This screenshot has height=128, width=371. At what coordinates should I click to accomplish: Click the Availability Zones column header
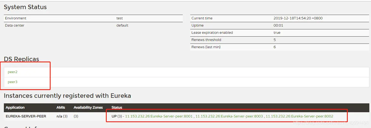click(x=88, y=107)
